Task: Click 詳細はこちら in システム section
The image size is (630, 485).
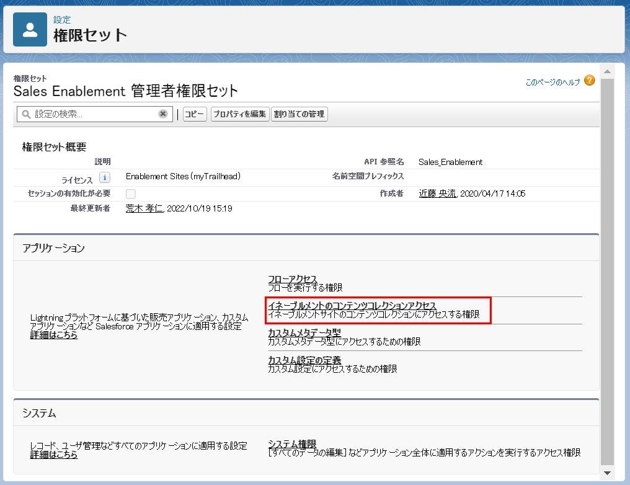Action: click(x=54, y=455)
